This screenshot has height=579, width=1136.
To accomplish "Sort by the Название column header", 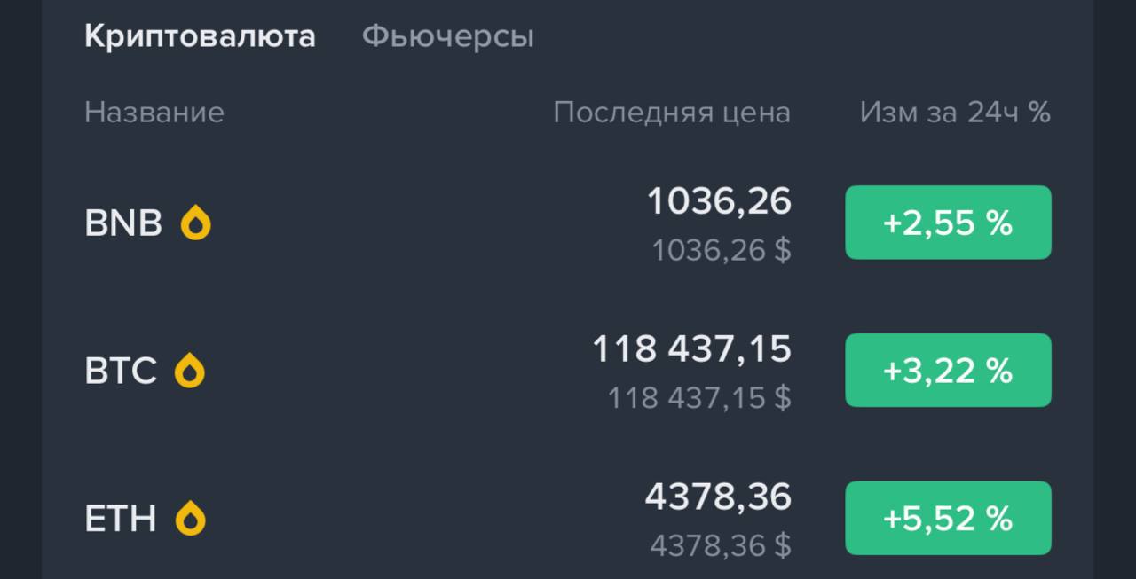I will tap(154, 113).
